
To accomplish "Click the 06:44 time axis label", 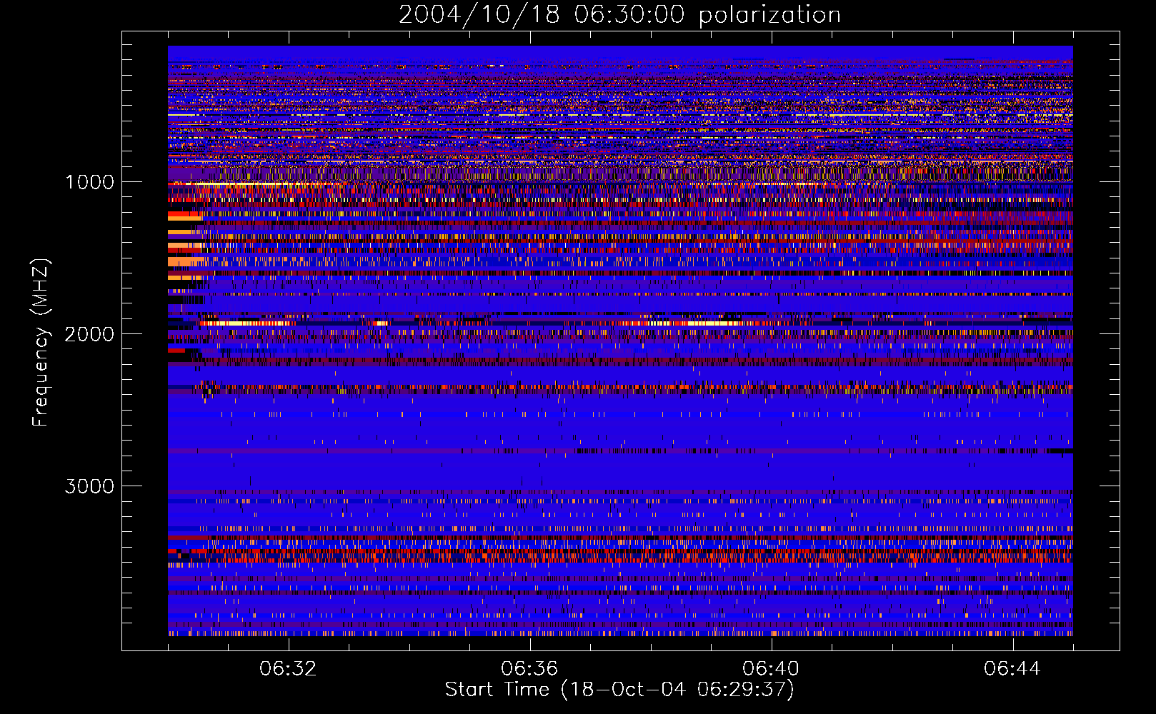I will pos(1012,669).
